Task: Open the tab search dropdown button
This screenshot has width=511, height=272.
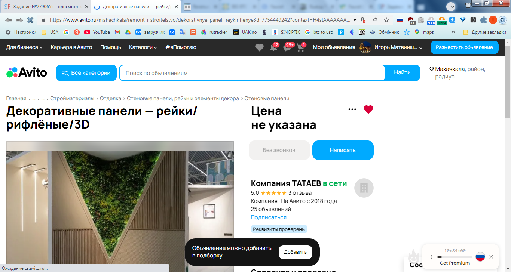Action: [451, 6]
